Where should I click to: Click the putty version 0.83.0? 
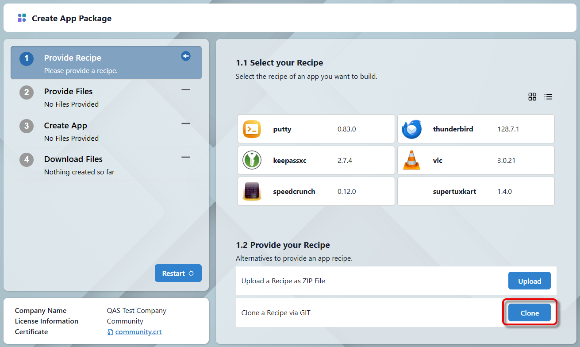coord(346,129)
